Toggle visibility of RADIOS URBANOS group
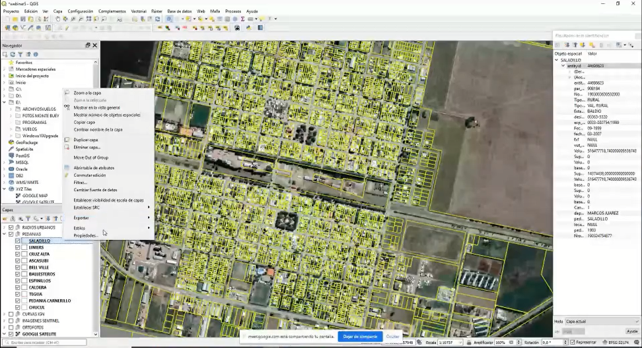 pyautogui.click(x=11, y=227)
